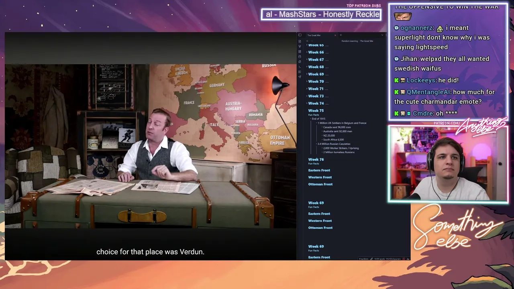The width and height of the screenshot is (514, 289).
Task: Click the characters count in status bar
Action: (x=394, y=259)
